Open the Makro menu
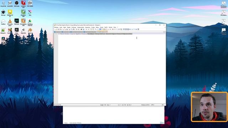228x128 pixels. 97,27
